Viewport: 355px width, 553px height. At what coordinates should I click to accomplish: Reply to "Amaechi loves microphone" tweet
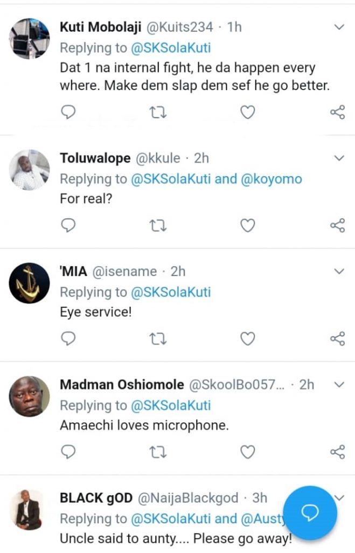[68, 451]
